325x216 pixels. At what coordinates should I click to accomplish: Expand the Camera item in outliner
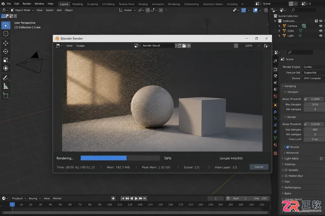click(x=280, y=26)
